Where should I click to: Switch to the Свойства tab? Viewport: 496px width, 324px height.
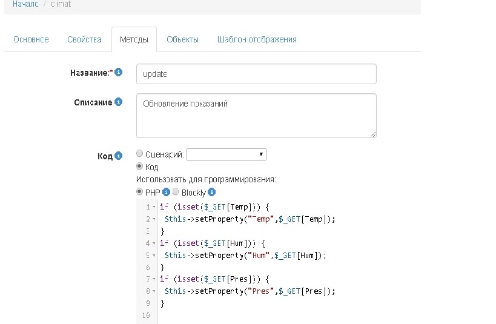pyautogui.click(x=84, y=39)
